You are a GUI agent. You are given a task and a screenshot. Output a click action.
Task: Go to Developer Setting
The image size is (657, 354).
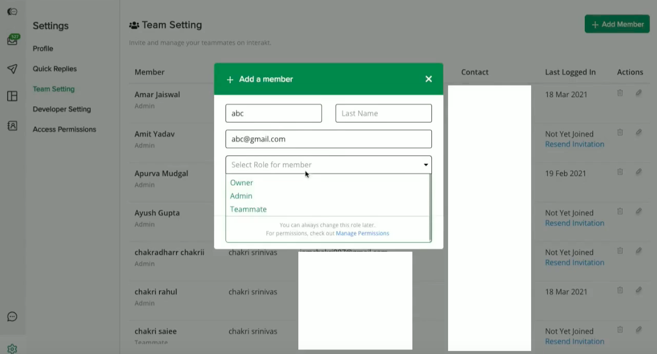click(x=61, y=109)
